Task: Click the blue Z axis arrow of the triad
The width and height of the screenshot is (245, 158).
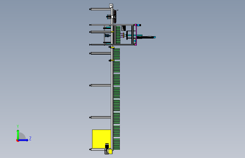Action: click(x=23, y=140)
